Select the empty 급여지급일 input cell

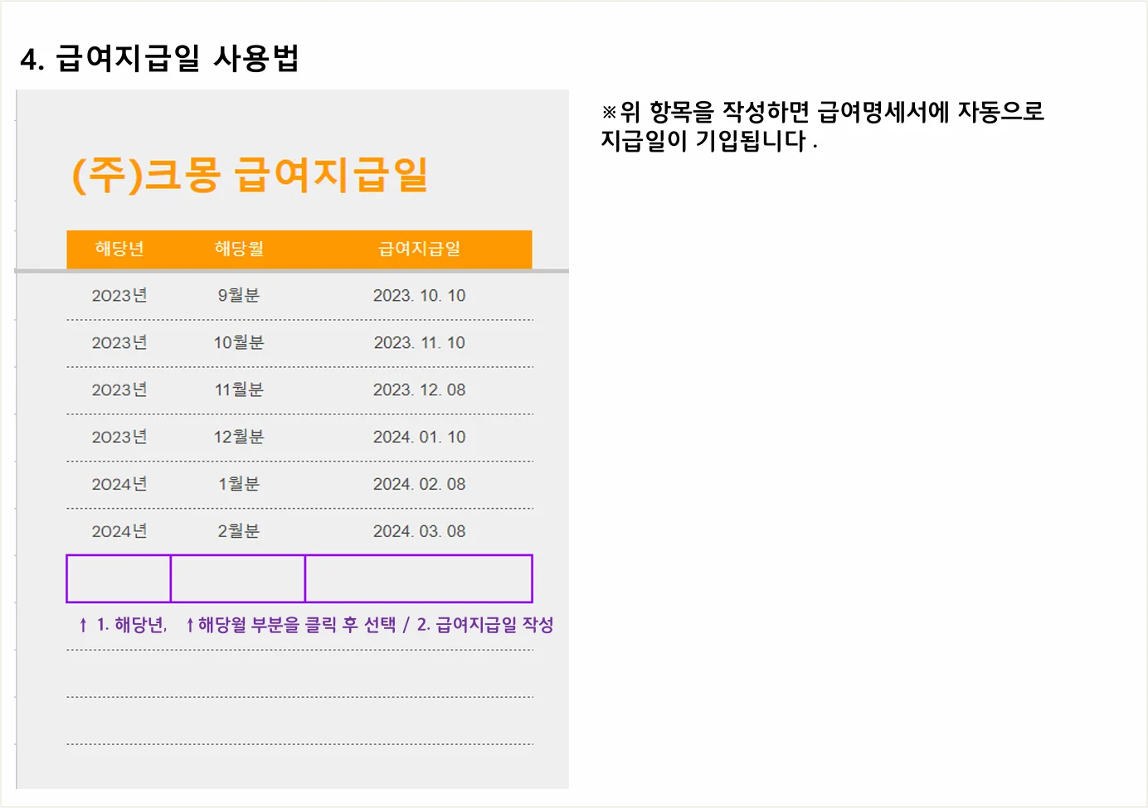coord(419,578)
